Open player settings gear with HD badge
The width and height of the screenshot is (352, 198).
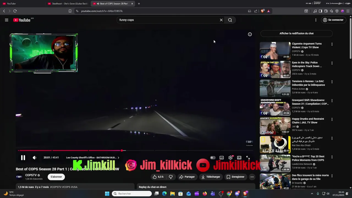pyautogui.click(x=230, y=158)
